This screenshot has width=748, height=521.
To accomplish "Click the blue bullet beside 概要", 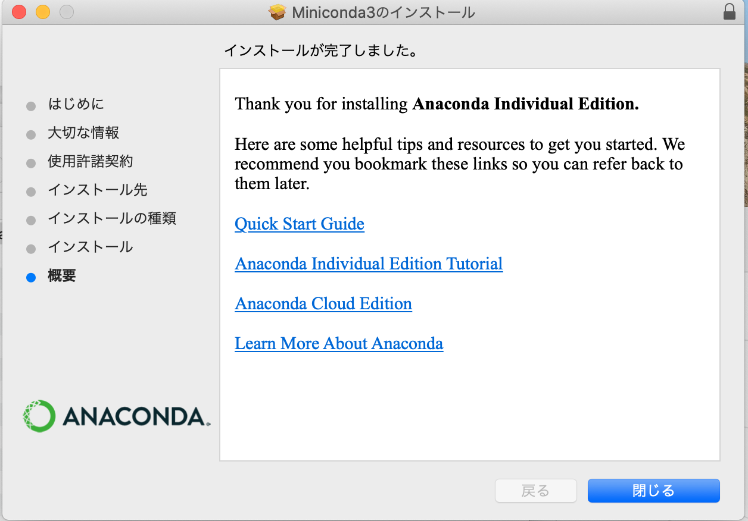I will 31,277.
